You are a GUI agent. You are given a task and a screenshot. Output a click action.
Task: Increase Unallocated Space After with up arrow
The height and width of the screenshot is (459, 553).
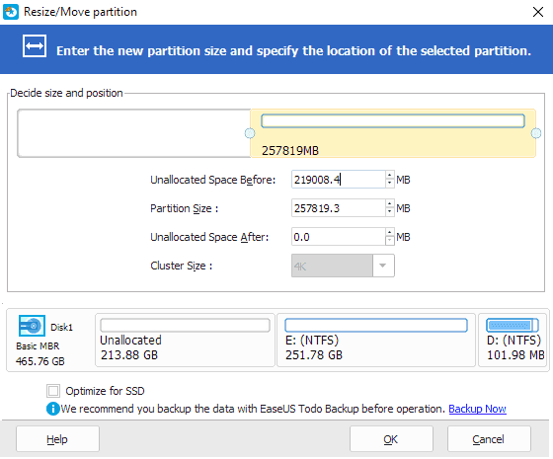tap(389, 232)
